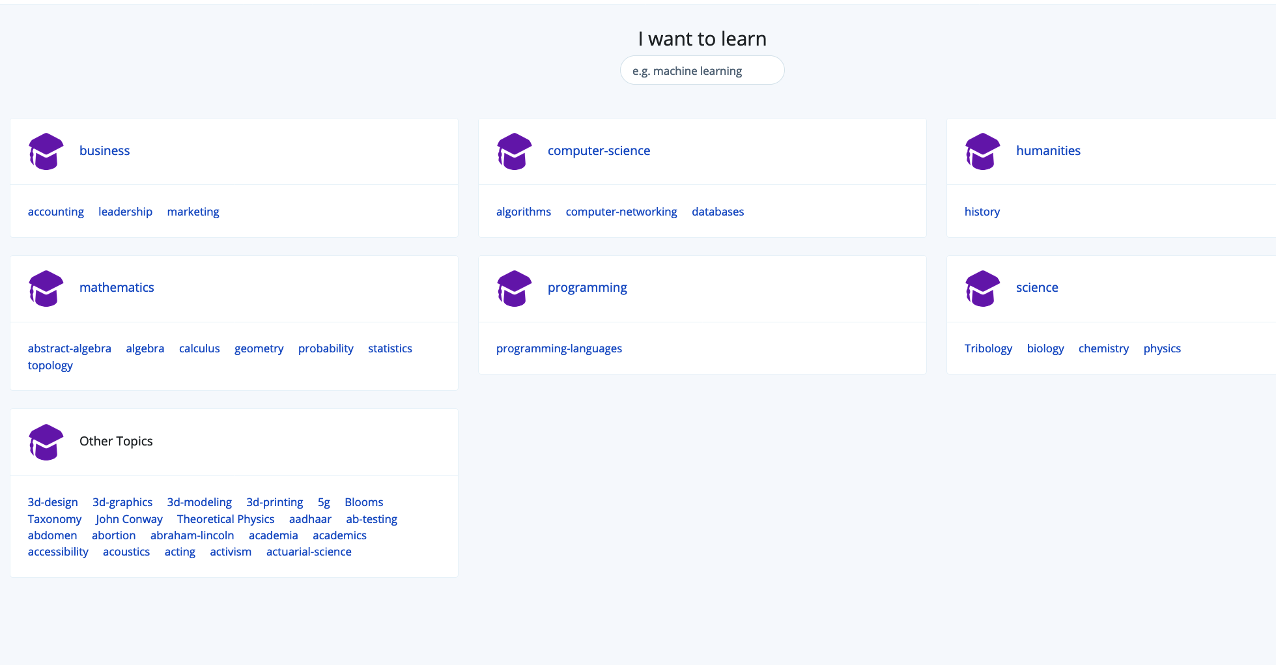
Task: Visit the Tribology topic
Action: (x=988, y=348)
